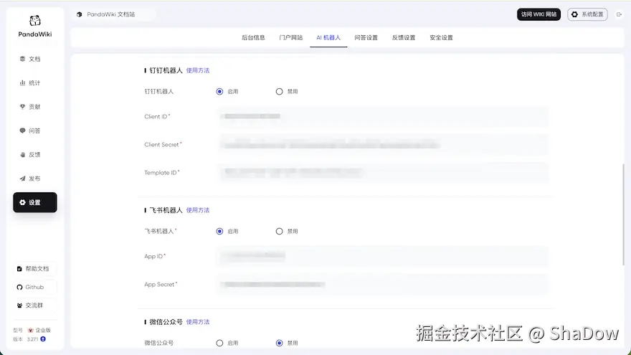The width and height of the screenshot is (631, 355).
Task: Switch to the 安全设置 tab
Action: [x=442, y=38]
